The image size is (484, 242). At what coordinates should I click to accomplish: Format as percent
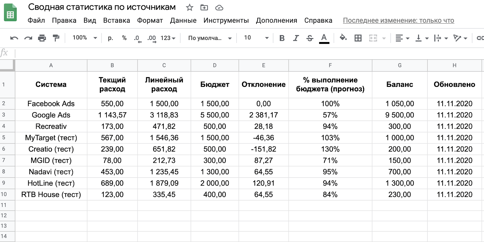(124, 38)
